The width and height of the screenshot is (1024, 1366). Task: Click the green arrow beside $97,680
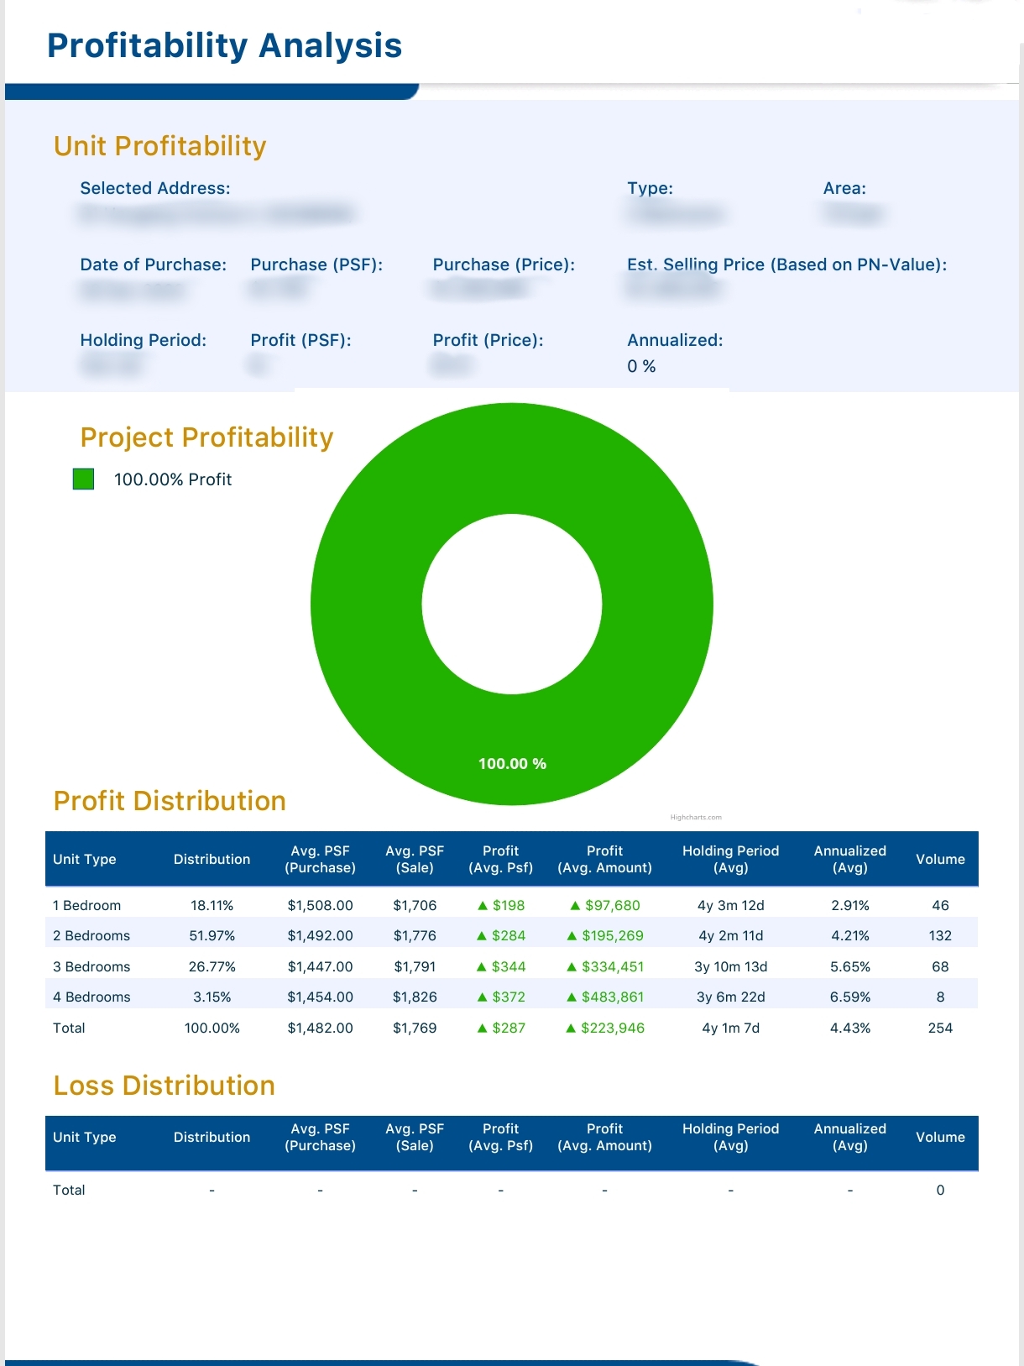coord(575,906)
